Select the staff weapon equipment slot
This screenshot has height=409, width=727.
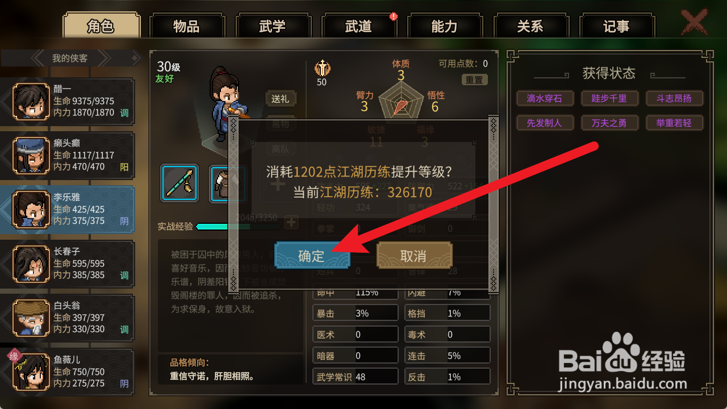[179, 183]
